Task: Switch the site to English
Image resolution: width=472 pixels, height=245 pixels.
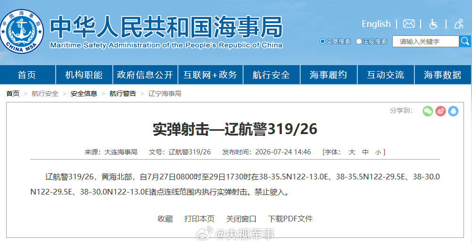Action: coord(376,24)
